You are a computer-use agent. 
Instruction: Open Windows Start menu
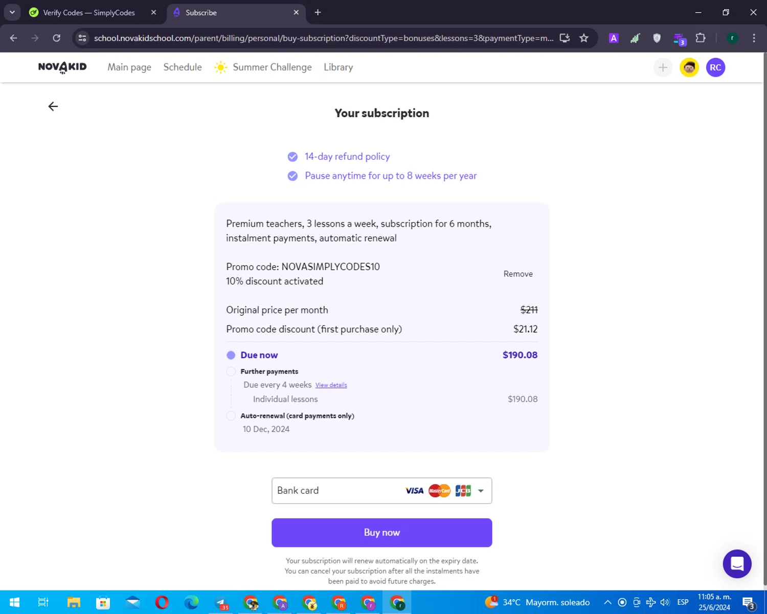(x=14, y=602)
